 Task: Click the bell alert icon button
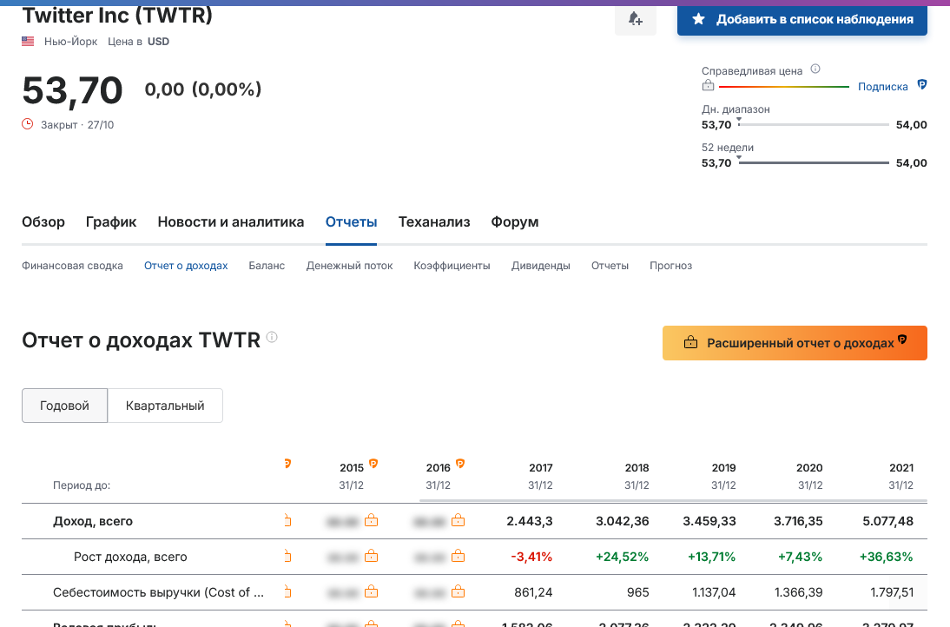tap(635, 19)
